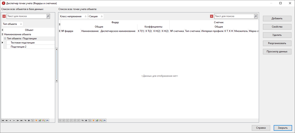
Task: Close dialog with the Закрыть button
Action: point(283,128)
